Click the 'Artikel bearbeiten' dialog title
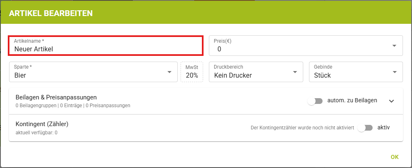The width and height of the screenshot is (412, 168). (x=51, y=13)
